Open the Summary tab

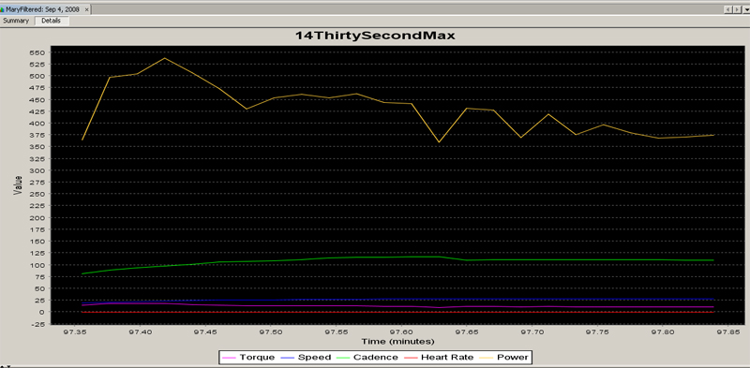(16, 21)
